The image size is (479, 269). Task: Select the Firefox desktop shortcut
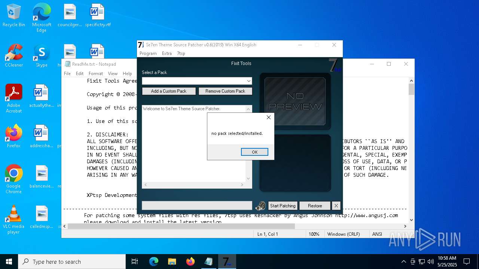(x=14, y=136)
